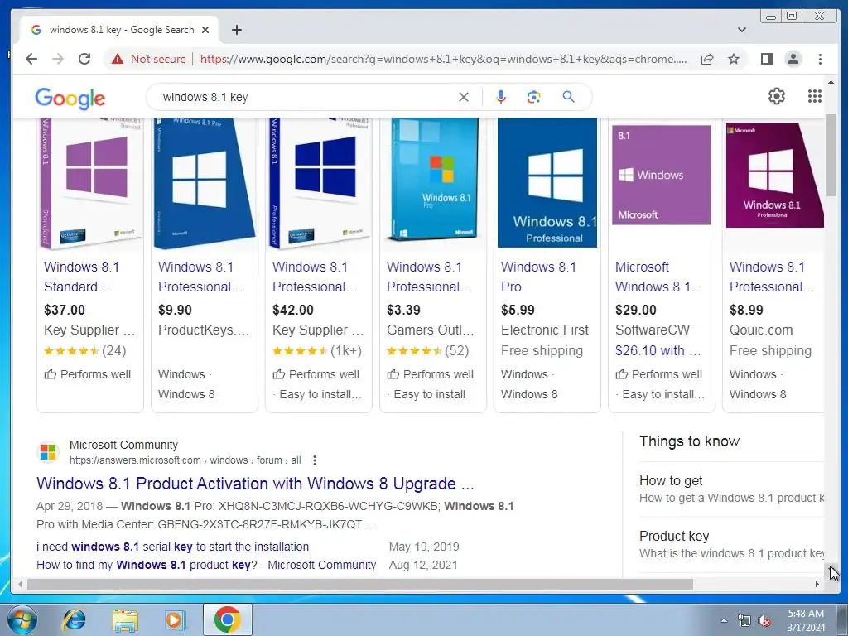Click Key Supplier seller on $37.00 card

(x=89, y=330)
